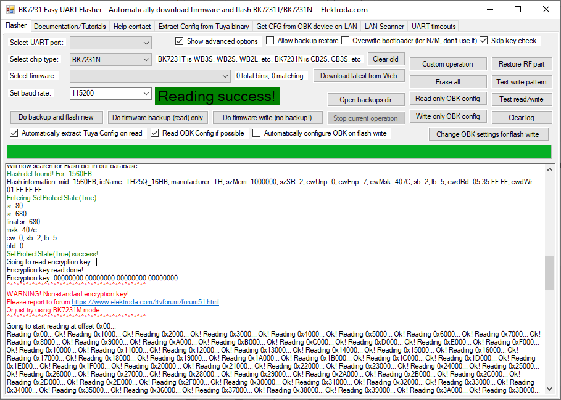561x400 pixels.
Task: Click the log scroll down arrow
Action: tap(549, 389)
